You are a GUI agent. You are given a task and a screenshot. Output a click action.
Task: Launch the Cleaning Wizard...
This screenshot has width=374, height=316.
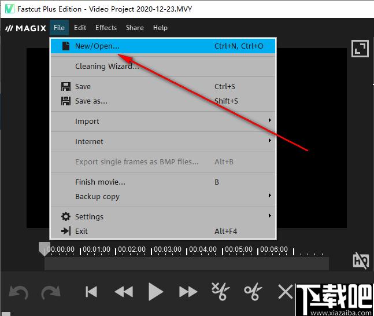coord(163,66)
